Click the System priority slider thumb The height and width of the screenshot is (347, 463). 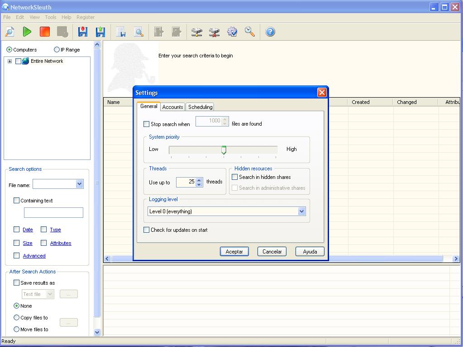pyautogui.click(x=224, y=150)
